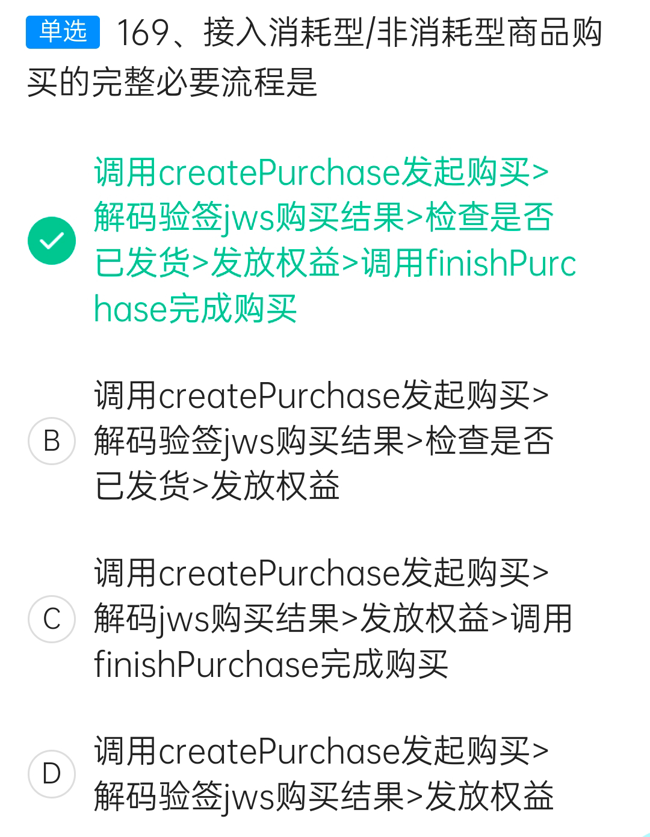Select green line 调用createPurchase发起购买
Viewport: 650px width, 837px height.
321,173
